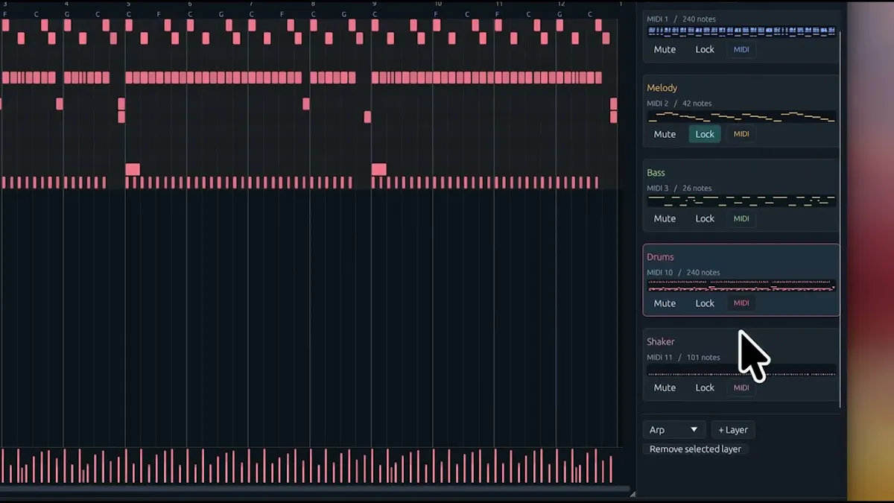
Task: Click the MIDI button of Melody layer
Action: pos(741,134)
